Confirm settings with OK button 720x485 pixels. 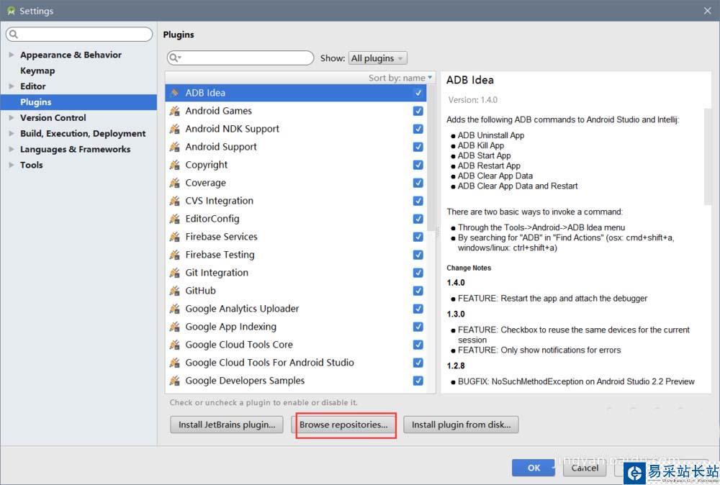(x=534, y=468)
